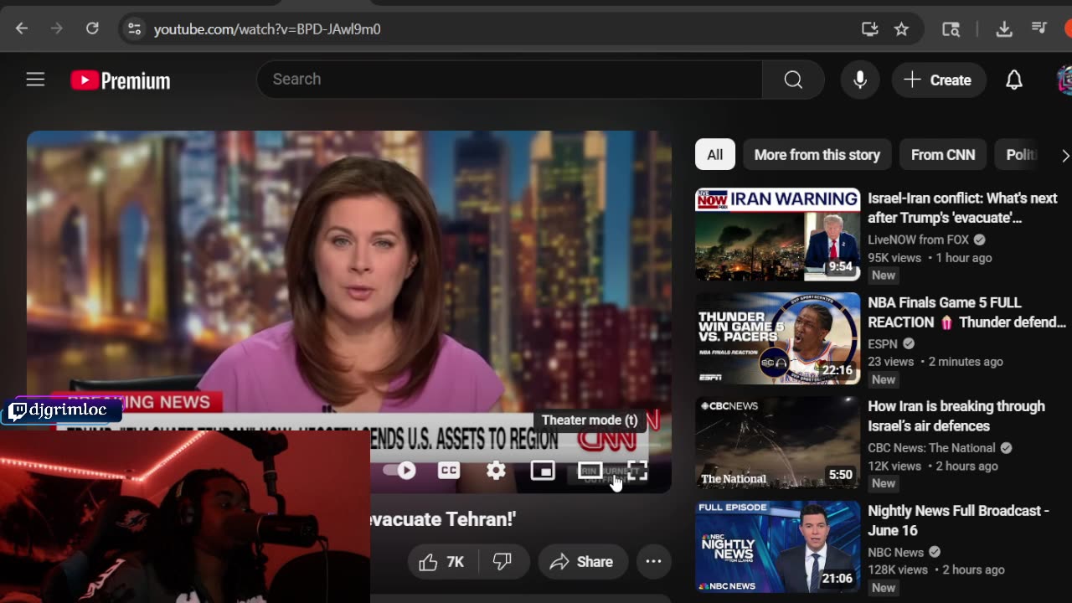Visit the LiveNOW from FOX channel
Image resolution: width=1072 pixels, height=603 pixels.
click(x=918, y=240)
